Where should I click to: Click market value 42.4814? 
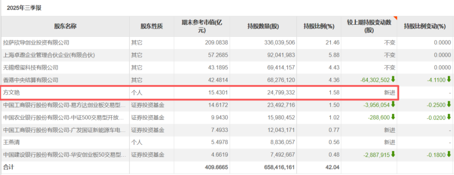point(219,80)
